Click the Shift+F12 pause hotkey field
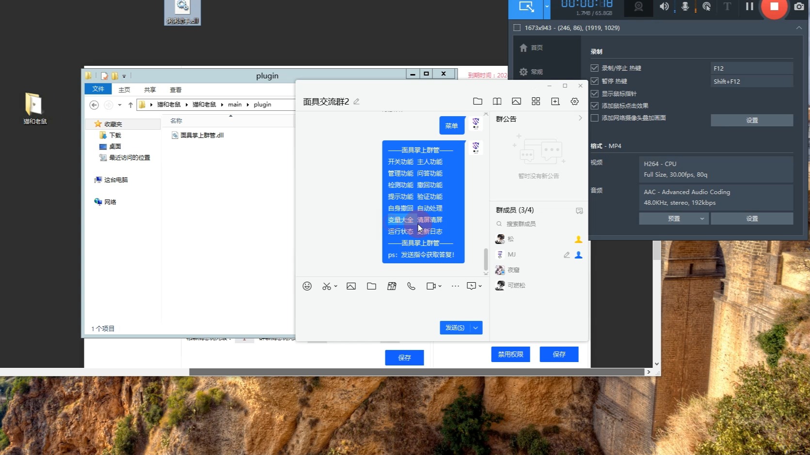Viewport: 810px width, 455px height. click(751, 81)
